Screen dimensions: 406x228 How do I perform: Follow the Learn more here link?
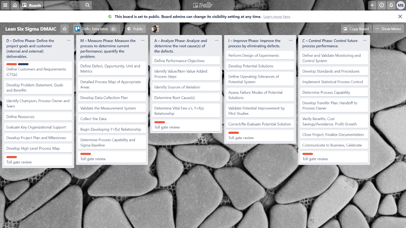coord(277,17)
